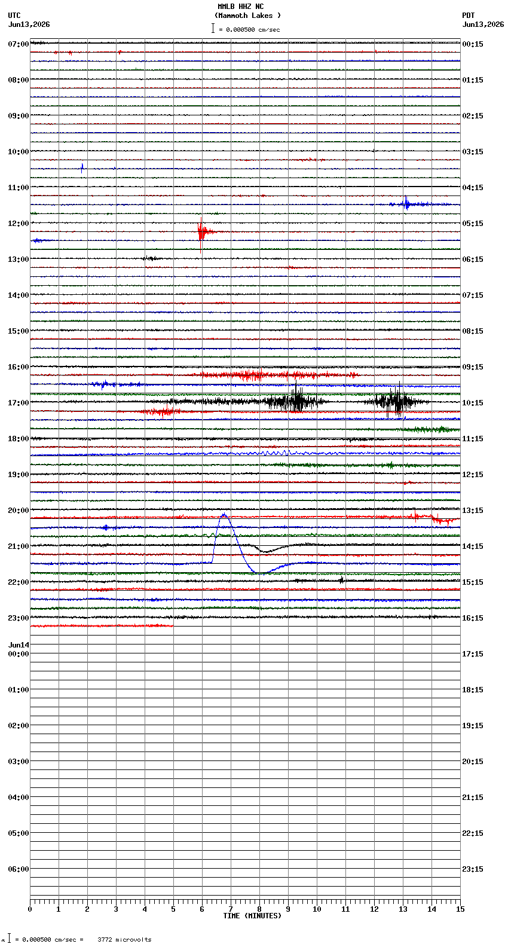Click the 19:00 UTC time label
Viewport: 508px width, 947px height.
[x=19, y=475]
